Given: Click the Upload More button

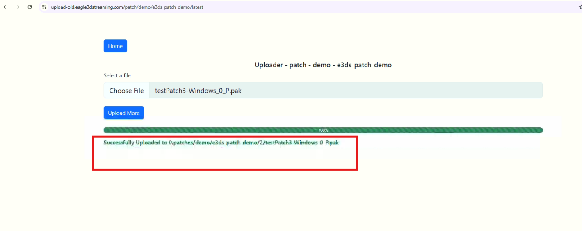Looking at the screenshot, I should pos(123,113).
